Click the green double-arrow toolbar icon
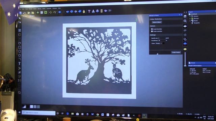Image resolution: width=216 pixels, height=121 pixels. coord(37,13)
